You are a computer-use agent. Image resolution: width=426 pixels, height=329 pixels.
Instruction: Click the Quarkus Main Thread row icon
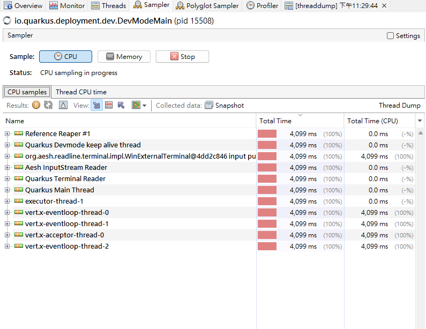coord(18,190)
